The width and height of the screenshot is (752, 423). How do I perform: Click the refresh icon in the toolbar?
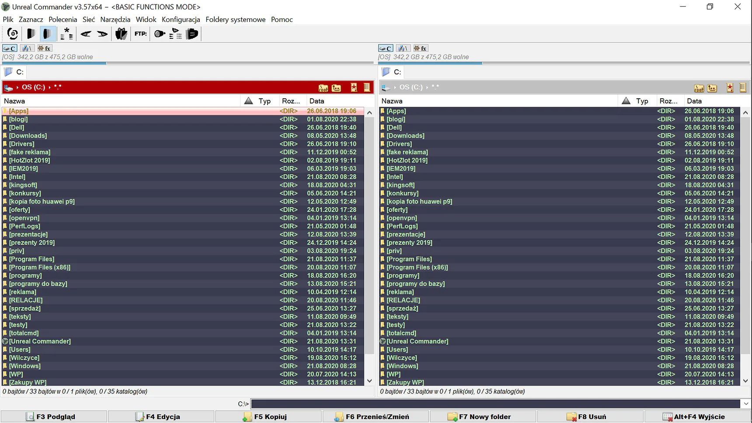click(x=13, y=34)
